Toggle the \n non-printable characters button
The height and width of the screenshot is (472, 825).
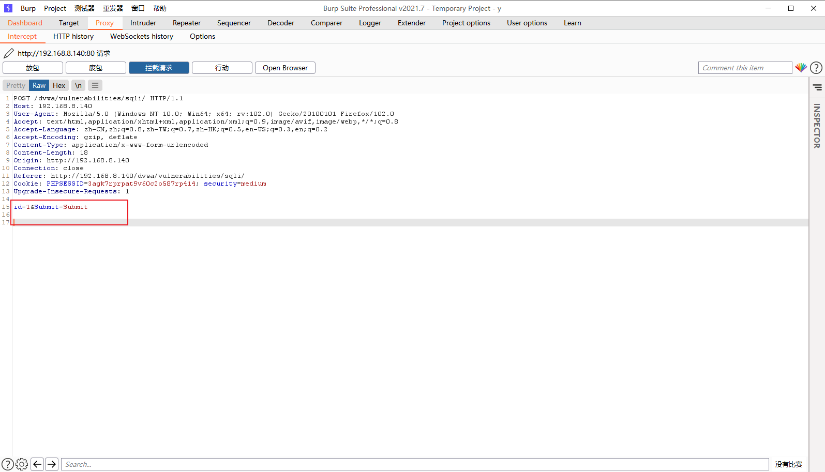click(x=78, y=85)
